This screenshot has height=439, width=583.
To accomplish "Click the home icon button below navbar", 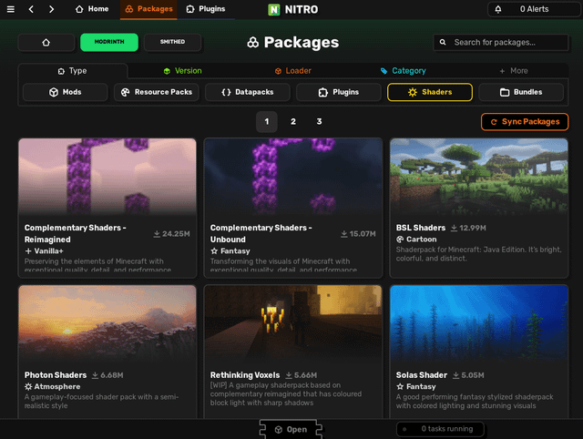I will 46,42.
